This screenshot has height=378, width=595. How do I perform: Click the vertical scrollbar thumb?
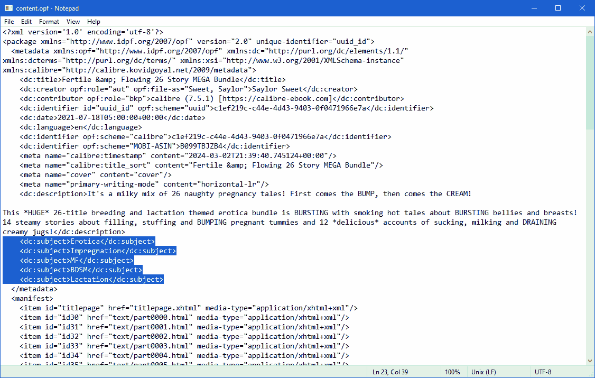tap(590, 82)
